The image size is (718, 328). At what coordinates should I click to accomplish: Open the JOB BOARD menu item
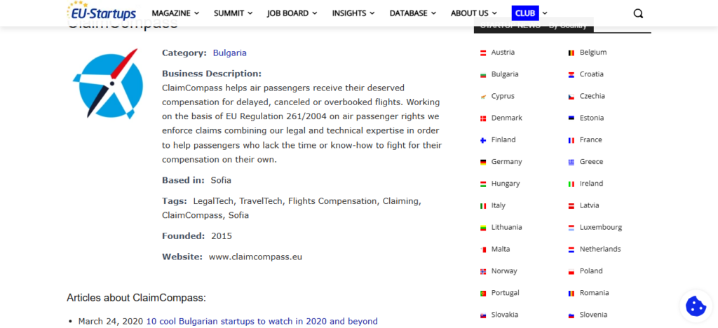tap(288, 13)
